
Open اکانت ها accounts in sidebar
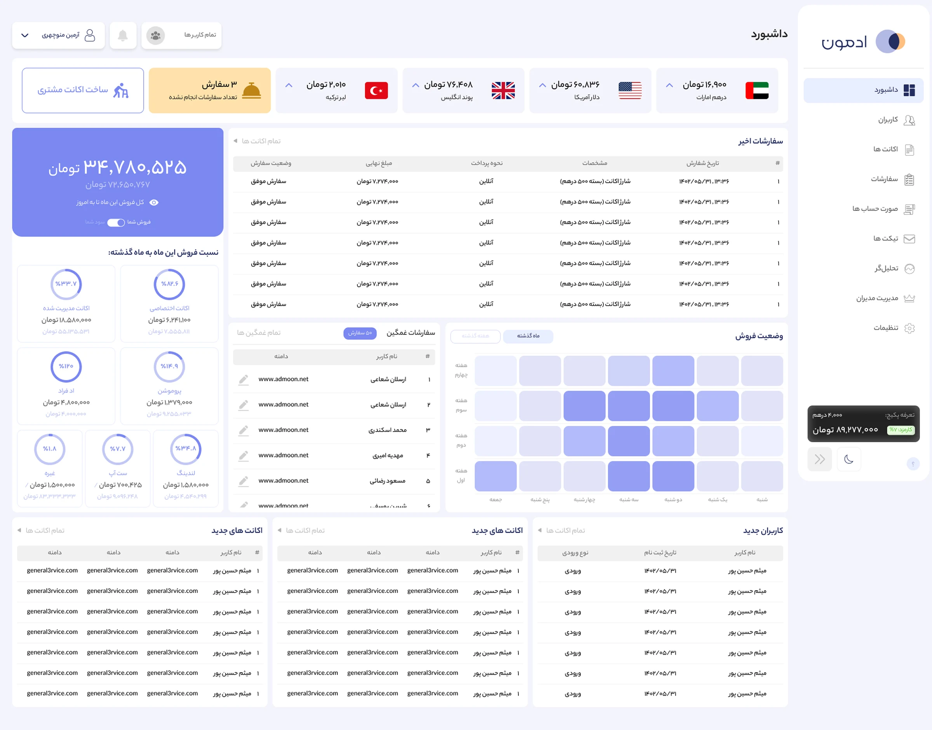point(894,149)
